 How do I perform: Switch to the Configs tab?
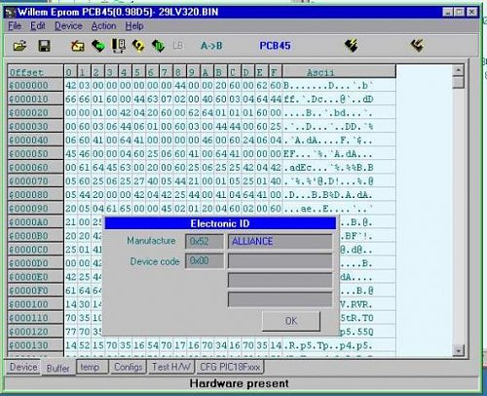pyautogui.click(x=128, y=367)
